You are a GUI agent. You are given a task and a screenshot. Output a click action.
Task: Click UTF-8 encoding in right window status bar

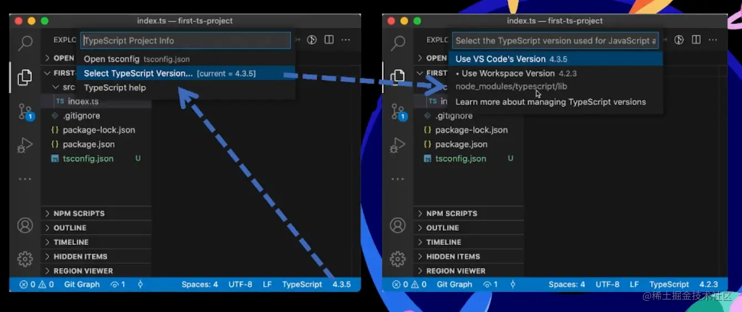[607, 284]
